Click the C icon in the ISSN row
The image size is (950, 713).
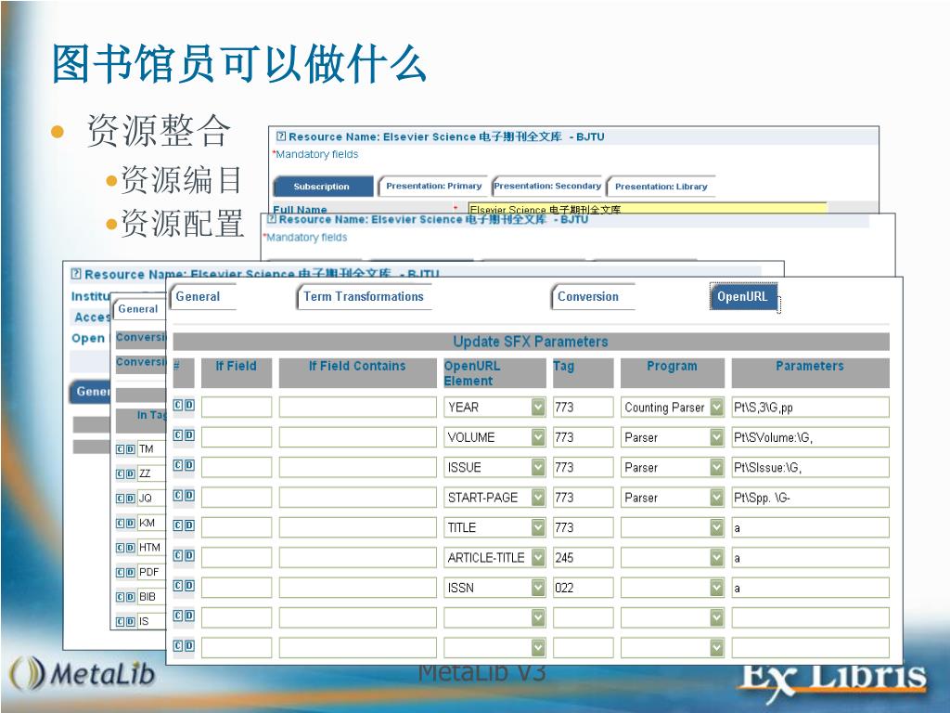pyautogui.click(x=178, y=586)
